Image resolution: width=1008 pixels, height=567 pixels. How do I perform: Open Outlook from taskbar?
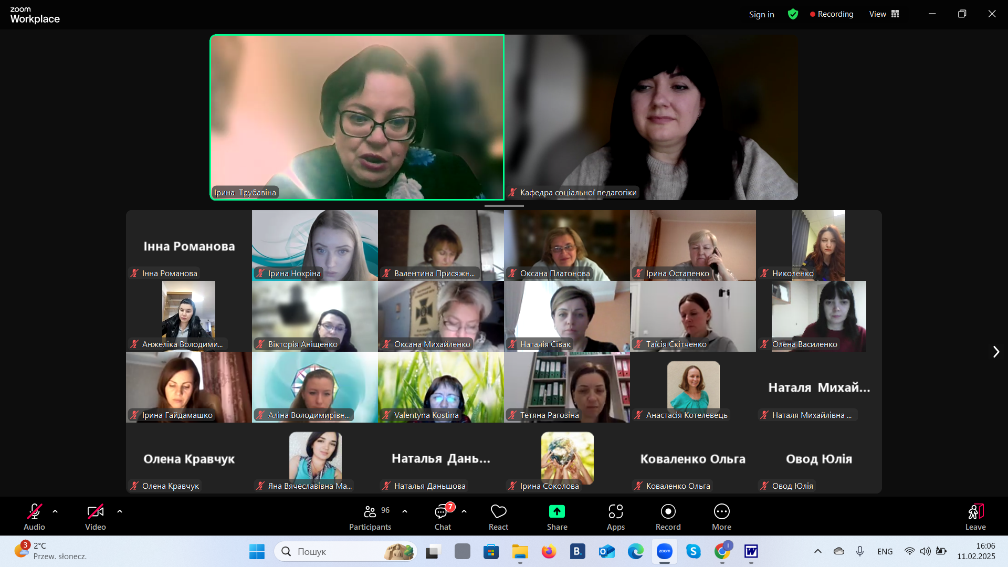click(x=606, y=551)
